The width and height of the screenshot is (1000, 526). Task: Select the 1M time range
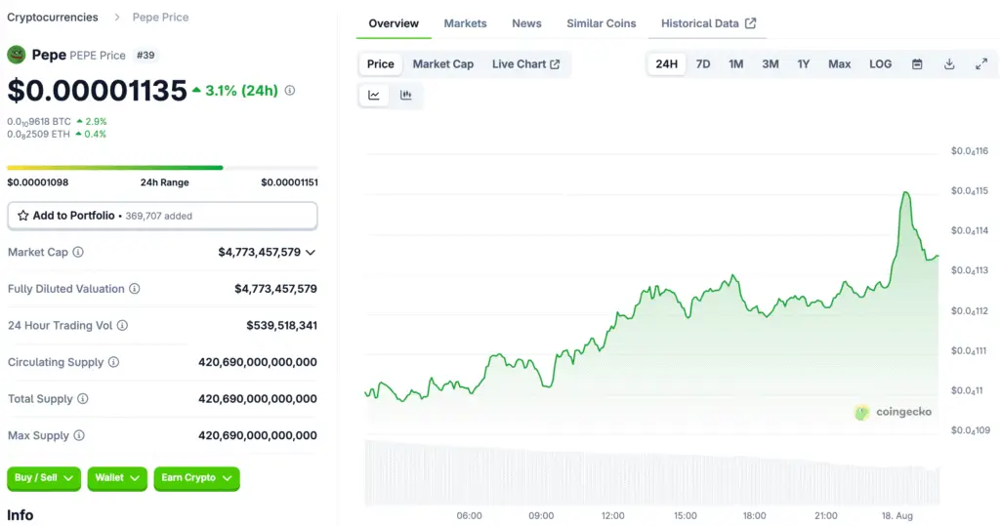(x=736, y=63)
